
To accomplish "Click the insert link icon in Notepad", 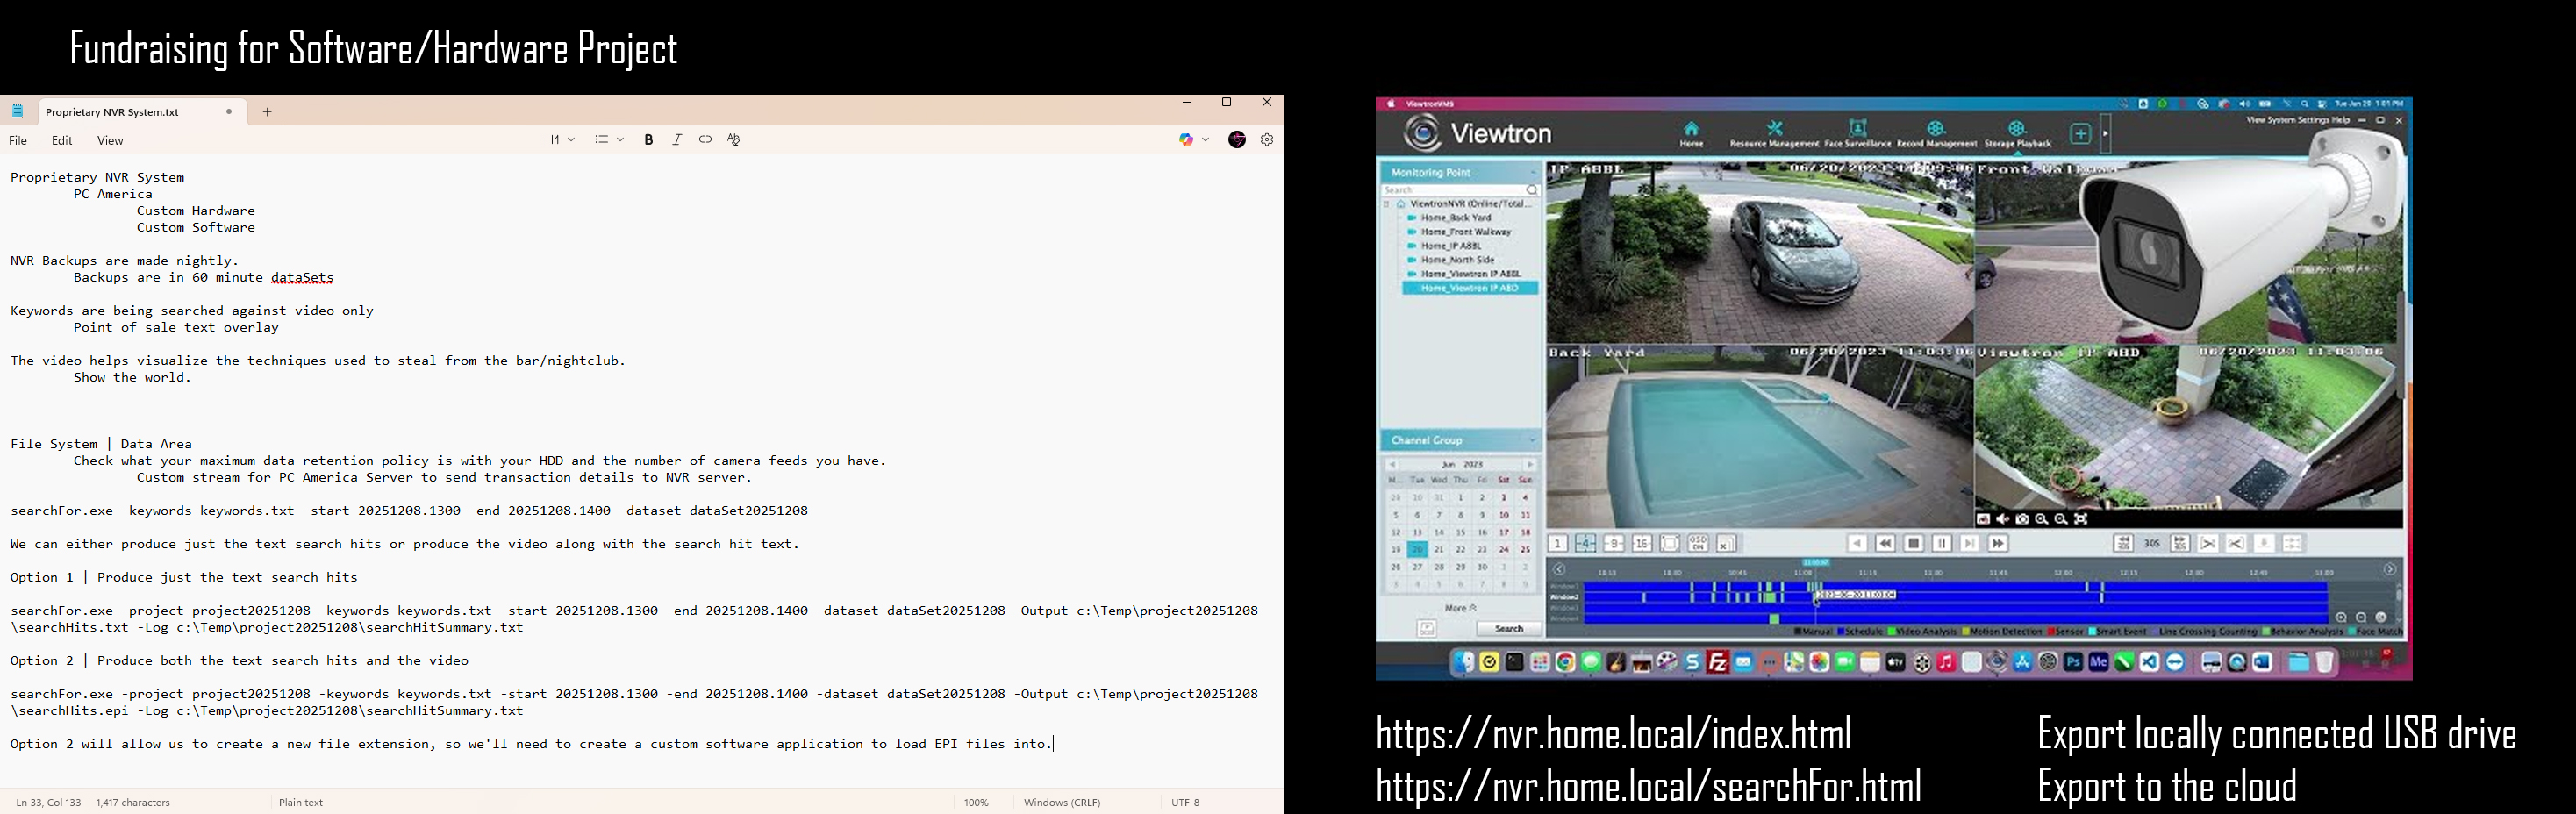I will (x=705, y=140).
